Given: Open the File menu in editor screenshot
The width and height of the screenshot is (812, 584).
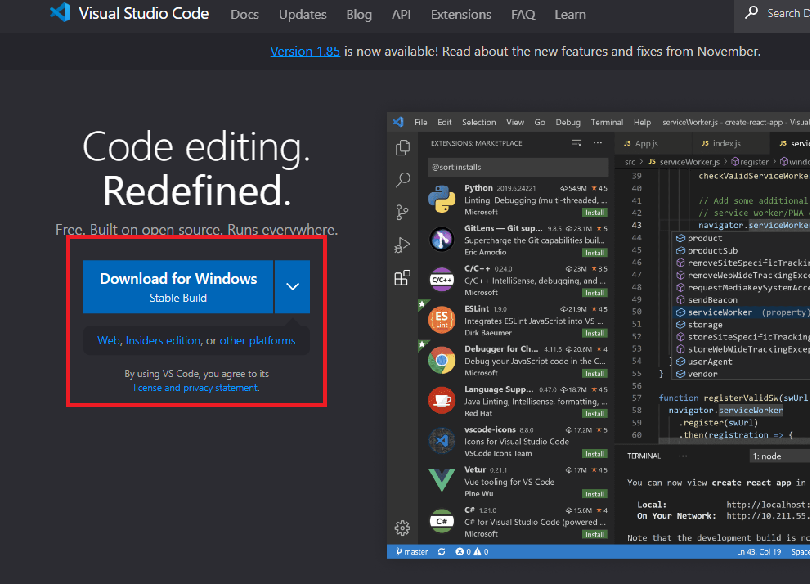Looking at the screenshot, I should 420,123.
